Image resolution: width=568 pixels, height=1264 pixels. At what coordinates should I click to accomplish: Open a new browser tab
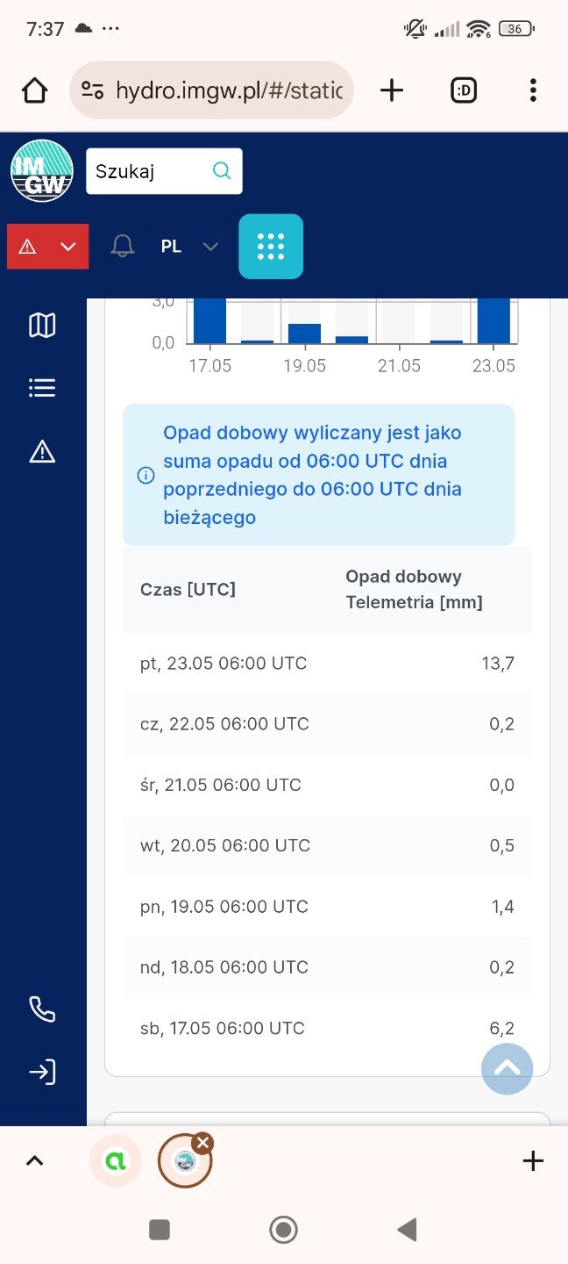coord(392,90)
